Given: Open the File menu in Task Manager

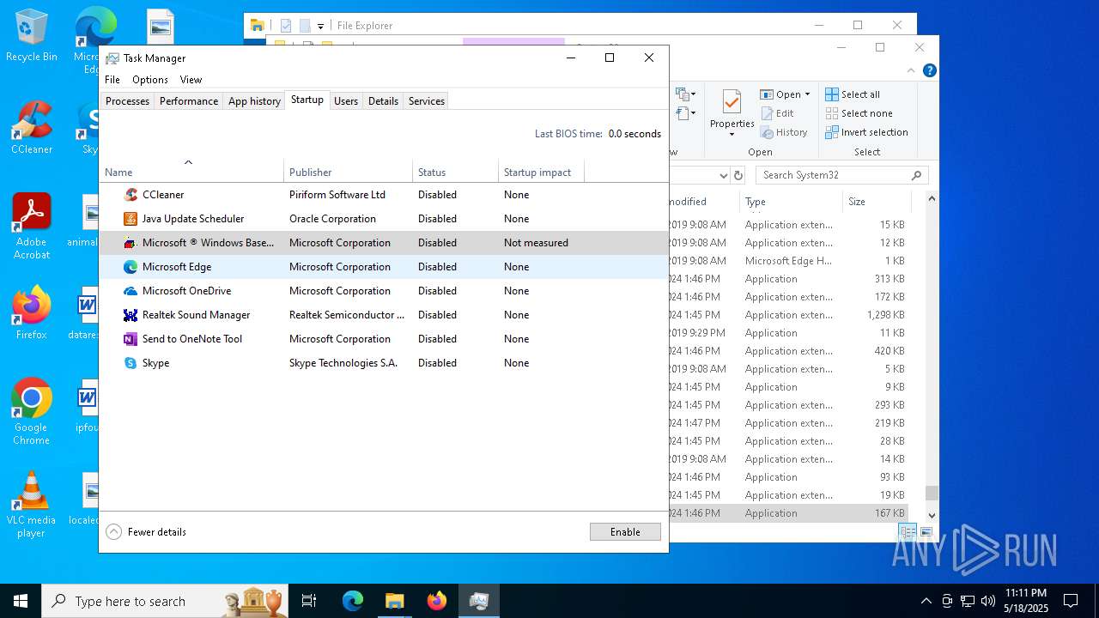Looking at the screenshot, I should (x=112, y=80).
